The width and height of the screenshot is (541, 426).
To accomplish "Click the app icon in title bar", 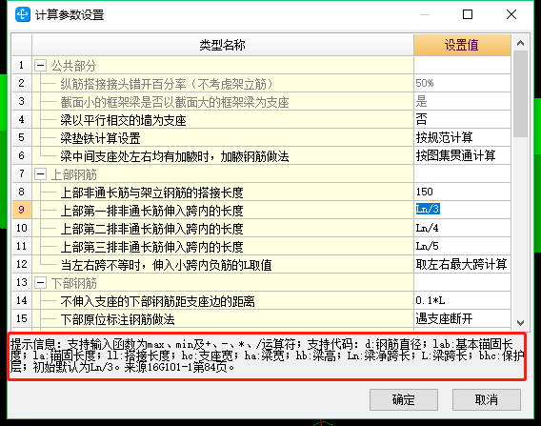I will (23, 14).
